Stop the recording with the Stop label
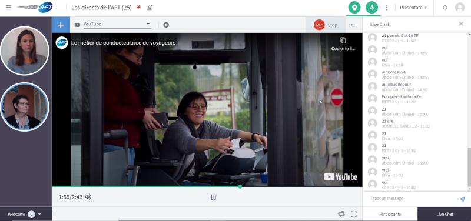 (333, 25)
